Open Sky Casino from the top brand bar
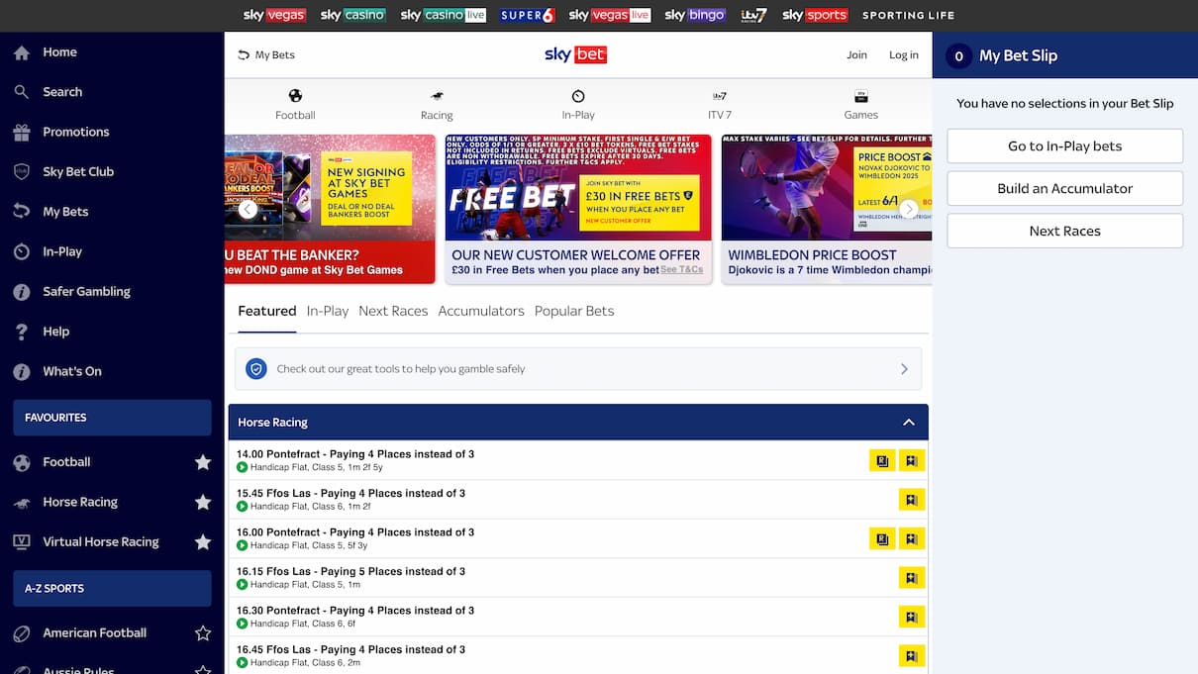This screenshot has width=1198, height=674. 353,15
